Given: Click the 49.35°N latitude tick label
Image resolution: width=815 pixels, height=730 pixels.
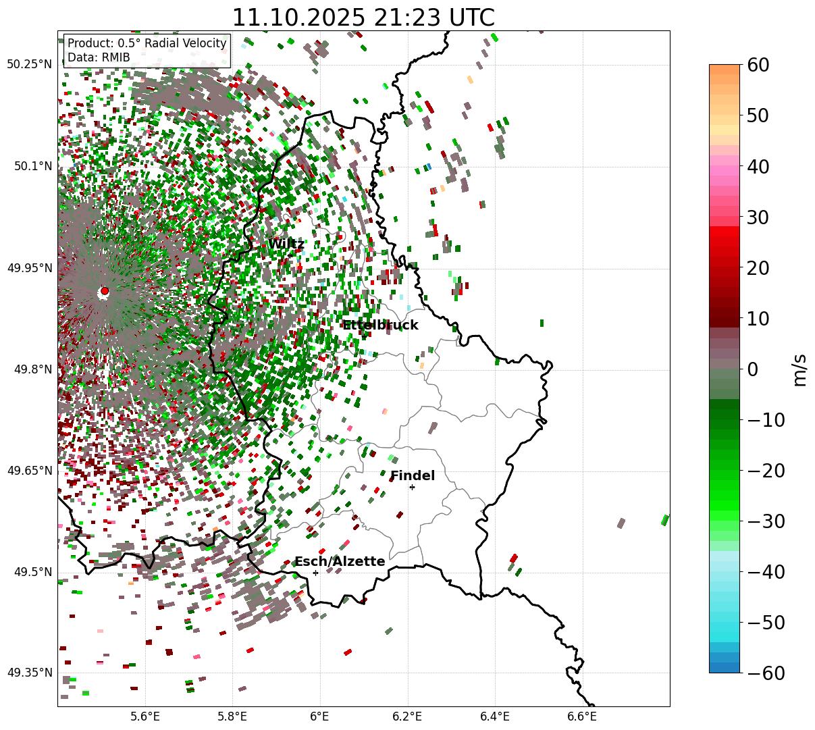Looking at the screenshot, I should coord(30,673).
